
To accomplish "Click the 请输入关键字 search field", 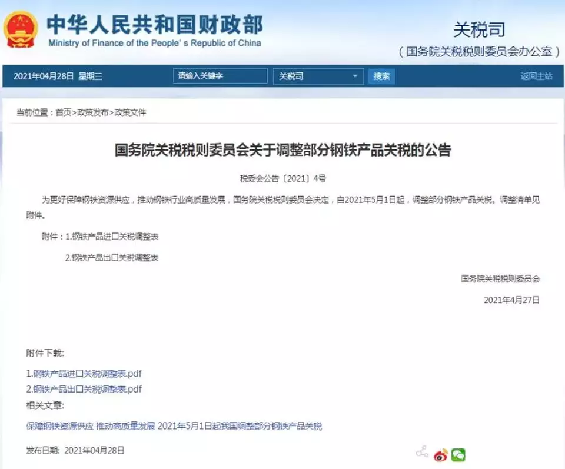I will (x=220, y=76).
